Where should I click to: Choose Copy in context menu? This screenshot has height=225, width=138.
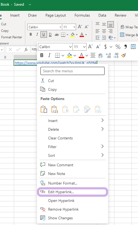(73, 89)
